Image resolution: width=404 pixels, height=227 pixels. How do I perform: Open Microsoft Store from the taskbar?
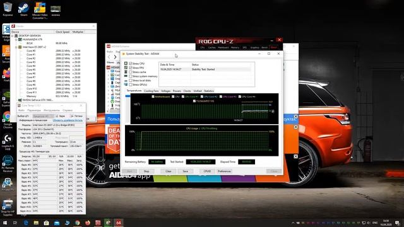click(x=46, y=223)
